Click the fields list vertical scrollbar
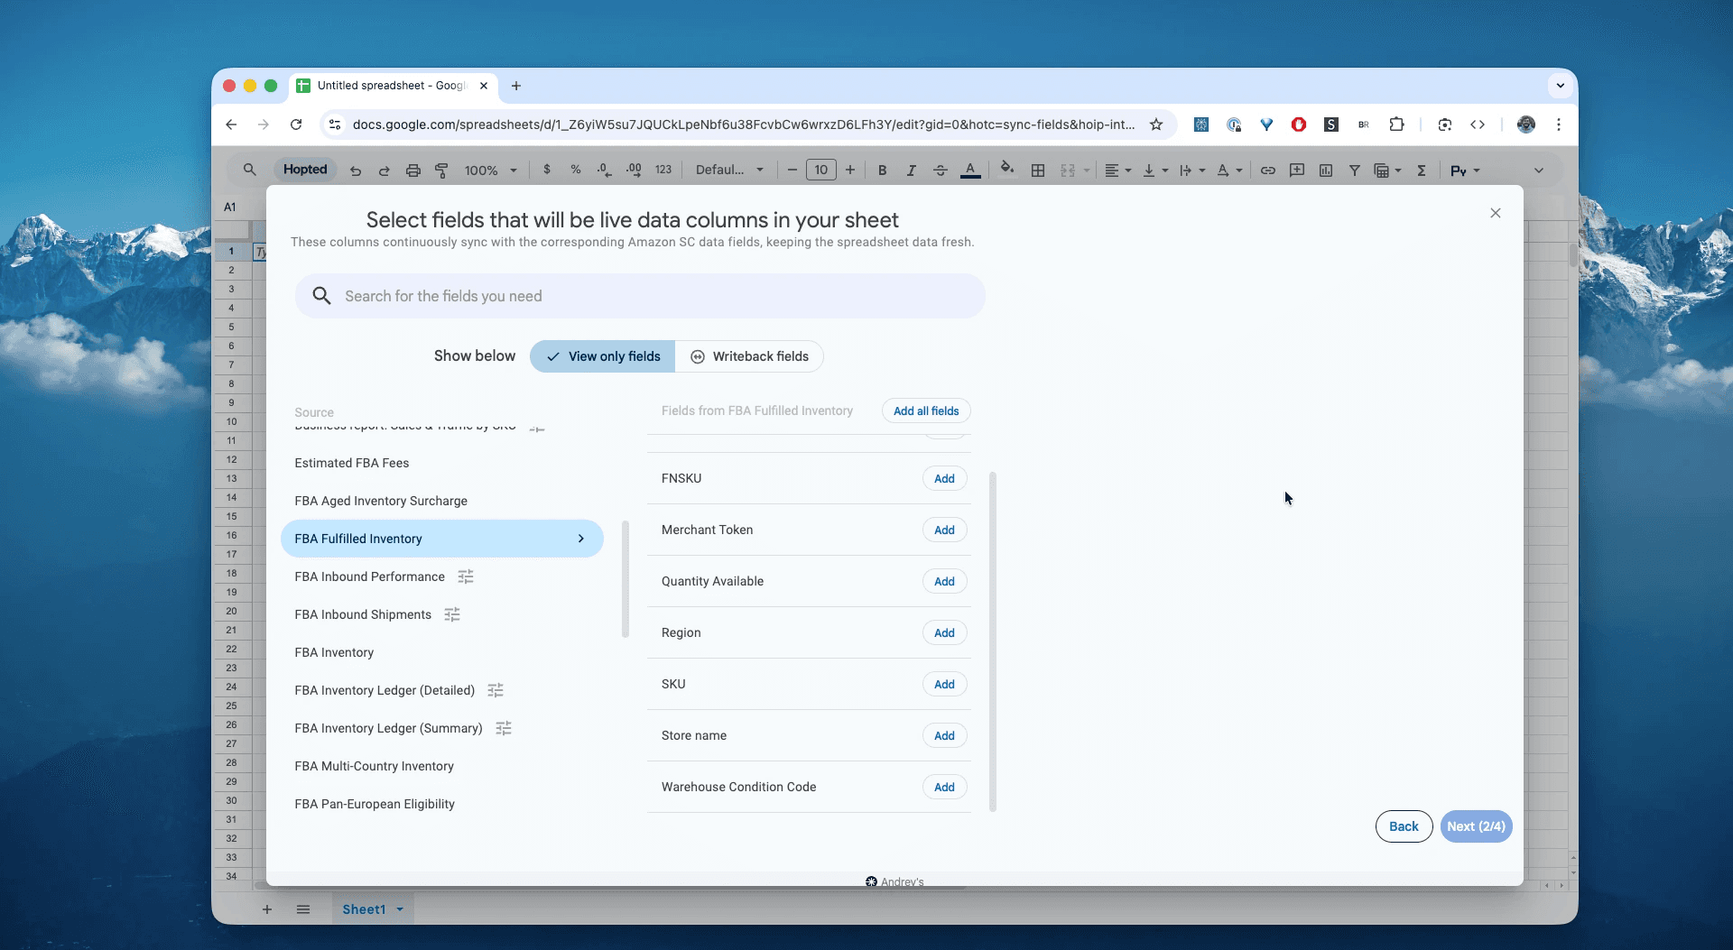1733x950 pixels. [x=993, y=641]
